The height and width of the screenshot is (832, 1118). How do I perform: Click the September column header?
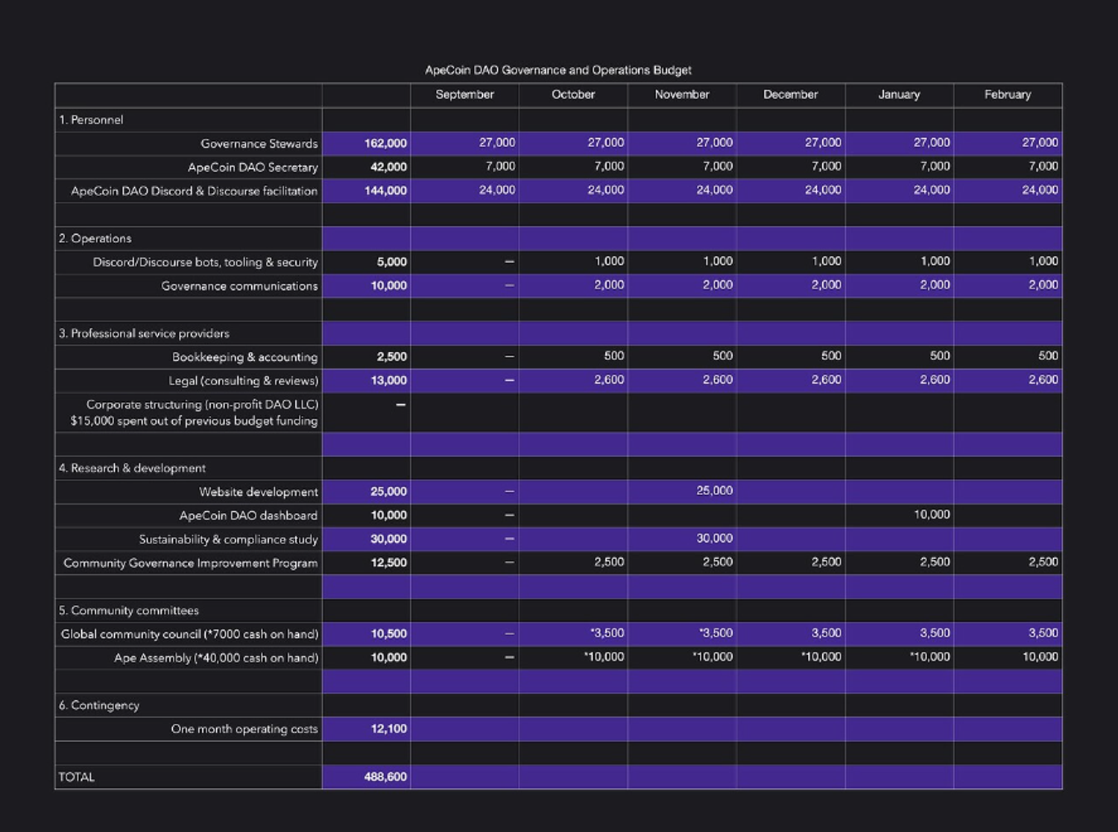click(x=464, y=95)
